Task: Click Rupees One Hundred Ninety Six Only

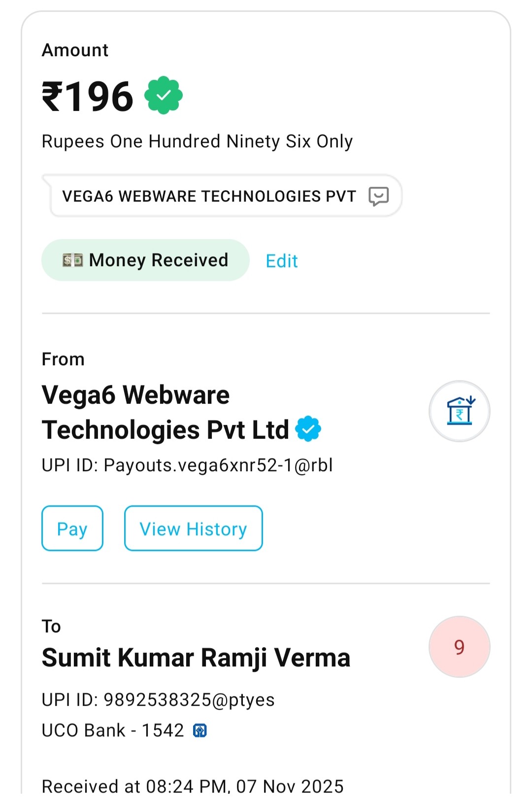Action: tap(197, 141)
